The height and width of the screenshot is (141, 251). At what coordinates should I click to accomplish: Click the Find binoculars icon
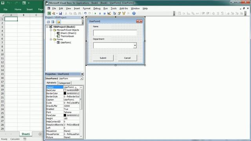(x=79, y=13)
